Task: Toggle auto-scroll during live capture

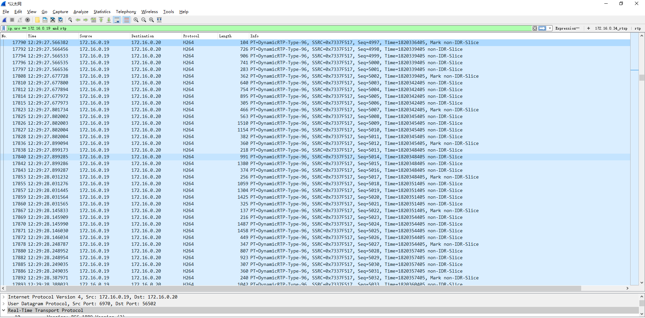Action: [x=117, y=20]
